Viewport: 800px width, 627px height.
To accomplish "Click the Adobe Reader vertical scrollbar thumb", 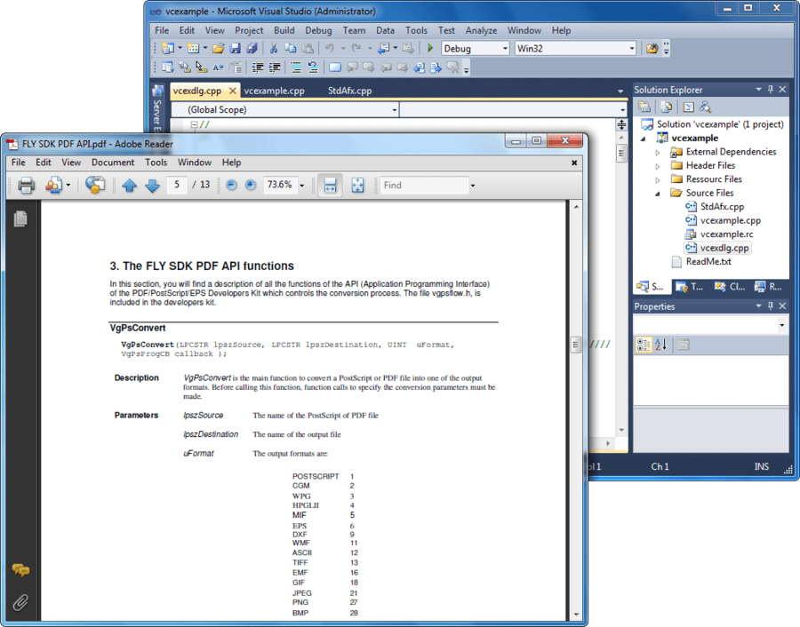I will tap(576, 345).
